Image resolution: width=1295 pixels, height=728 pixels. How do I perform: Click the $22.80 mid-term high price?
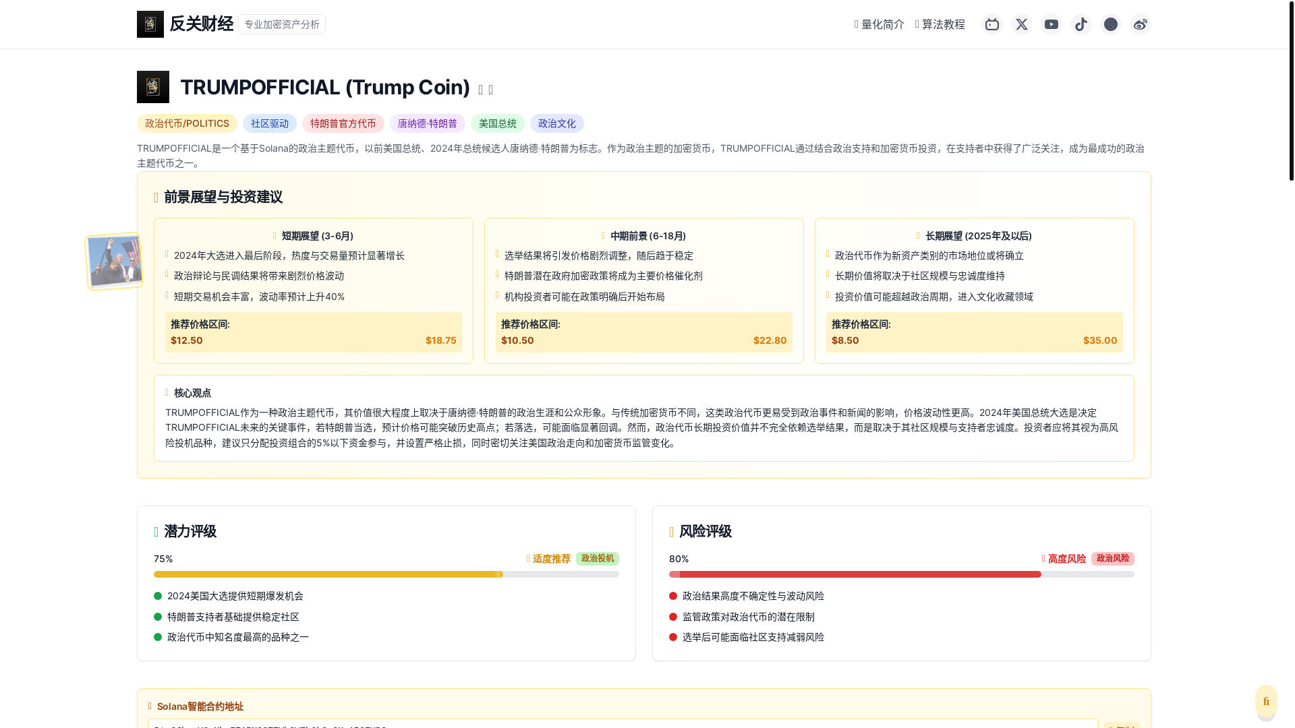[x=770, y=340]
